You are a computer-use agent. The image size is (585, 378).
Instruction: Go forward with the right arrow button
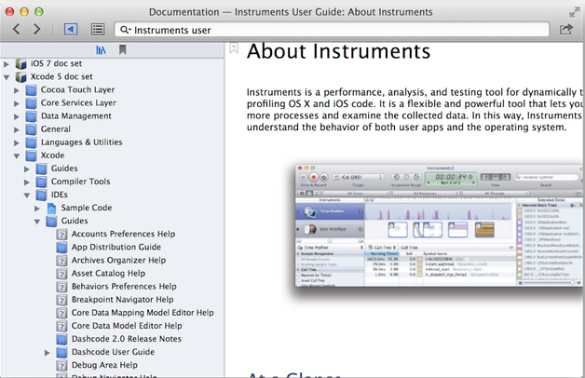point(38,30)
